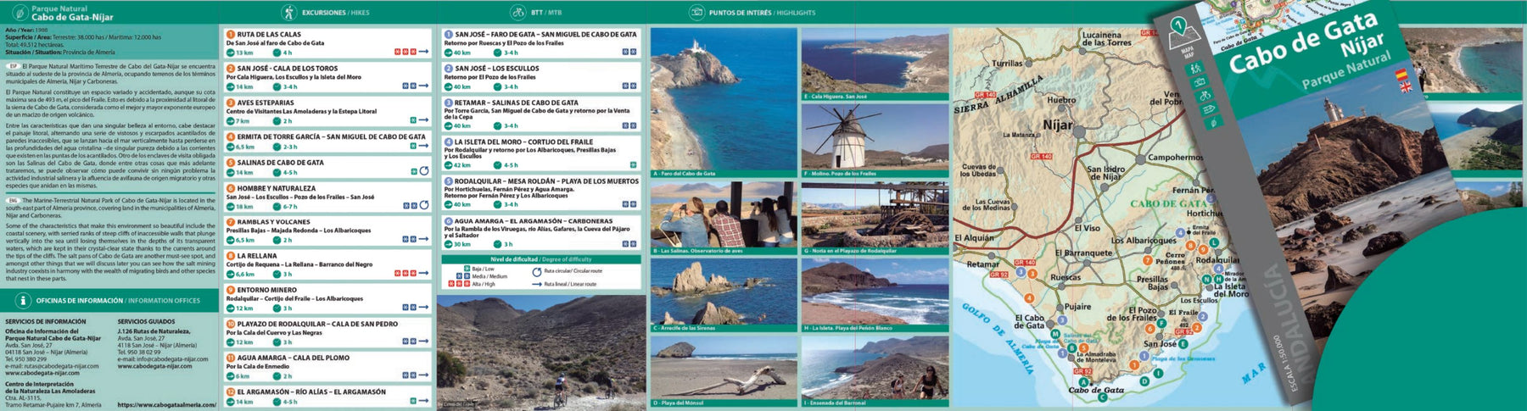Screen dimensions: 1527x411
Task: Click the bicycle icon beside BTT / MTB
Action: tap(517, 13)
